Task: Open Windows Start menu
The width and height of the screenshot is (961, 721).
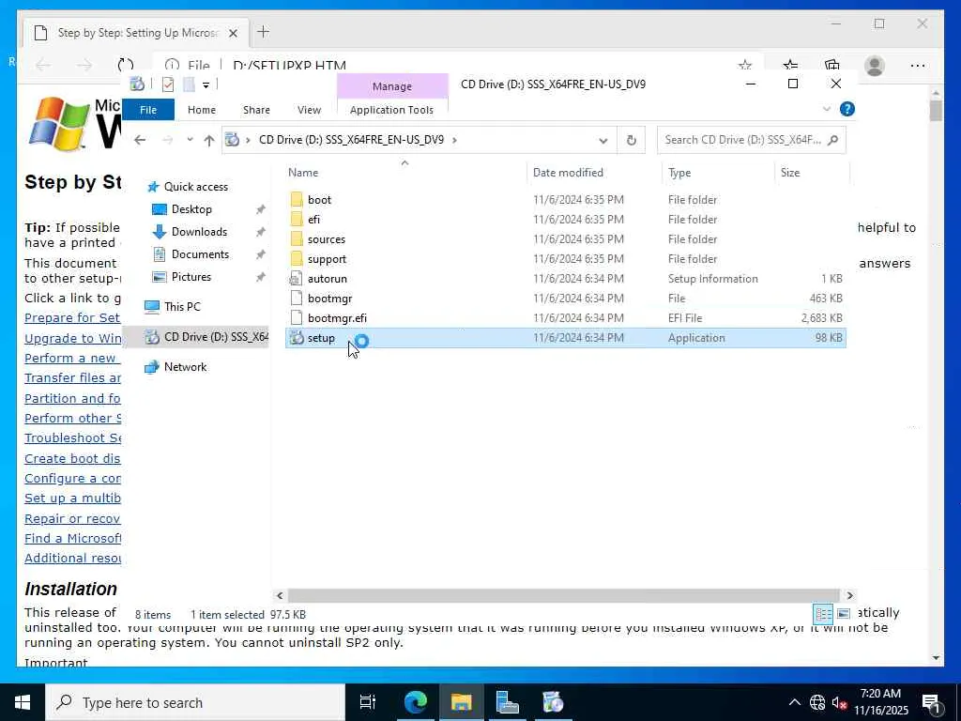Action: pos(23,702)
